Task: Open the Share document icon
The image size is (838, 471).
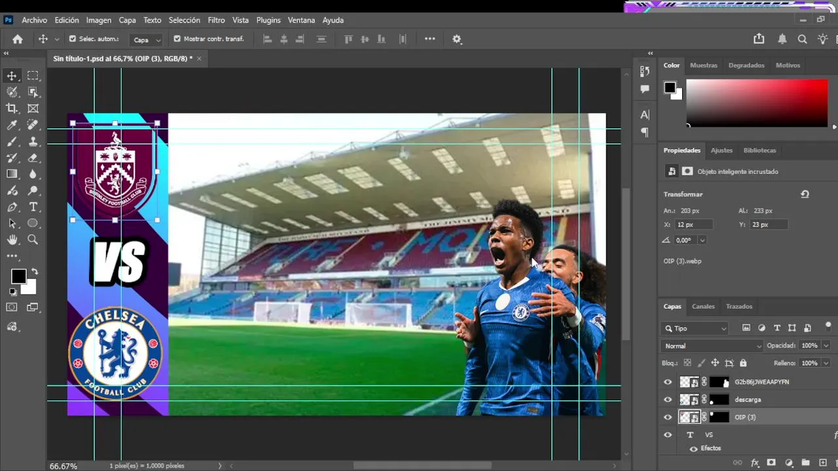Action: [759, 39]
